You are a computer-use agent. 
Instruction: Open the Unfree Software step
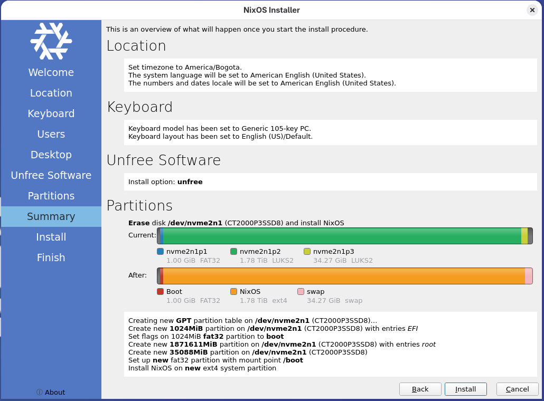[x=51, y=175]
